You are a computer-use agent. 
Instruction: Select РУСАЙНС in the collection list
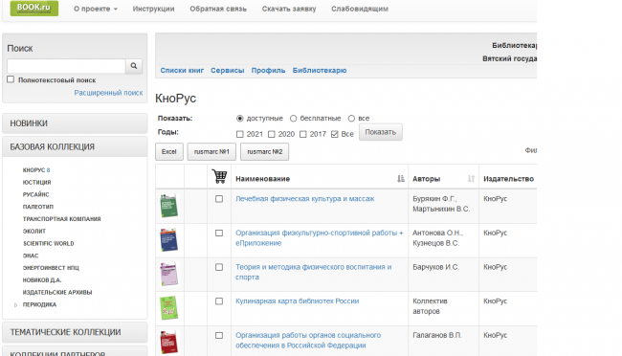pyautogui.click(x=35, y=194)
